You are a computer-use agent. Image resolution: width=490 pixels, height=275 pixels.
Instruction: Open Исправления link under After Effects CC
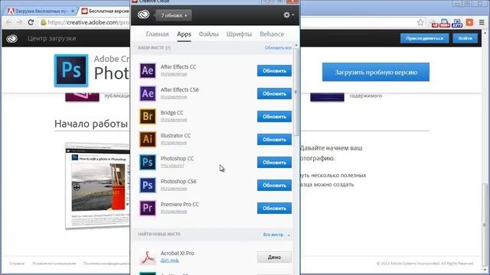[x=174, y=74]
